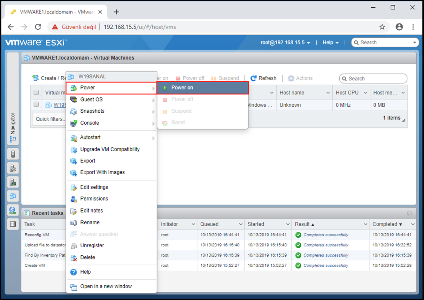Check the W19SANAL row checkbox
424x300 pixels.
pos(36,104)
